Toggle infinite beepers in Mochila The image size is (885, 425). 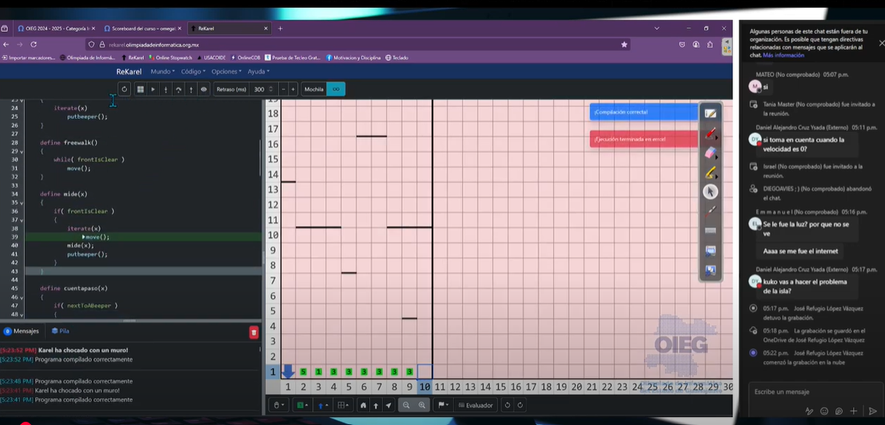(336, 89)
